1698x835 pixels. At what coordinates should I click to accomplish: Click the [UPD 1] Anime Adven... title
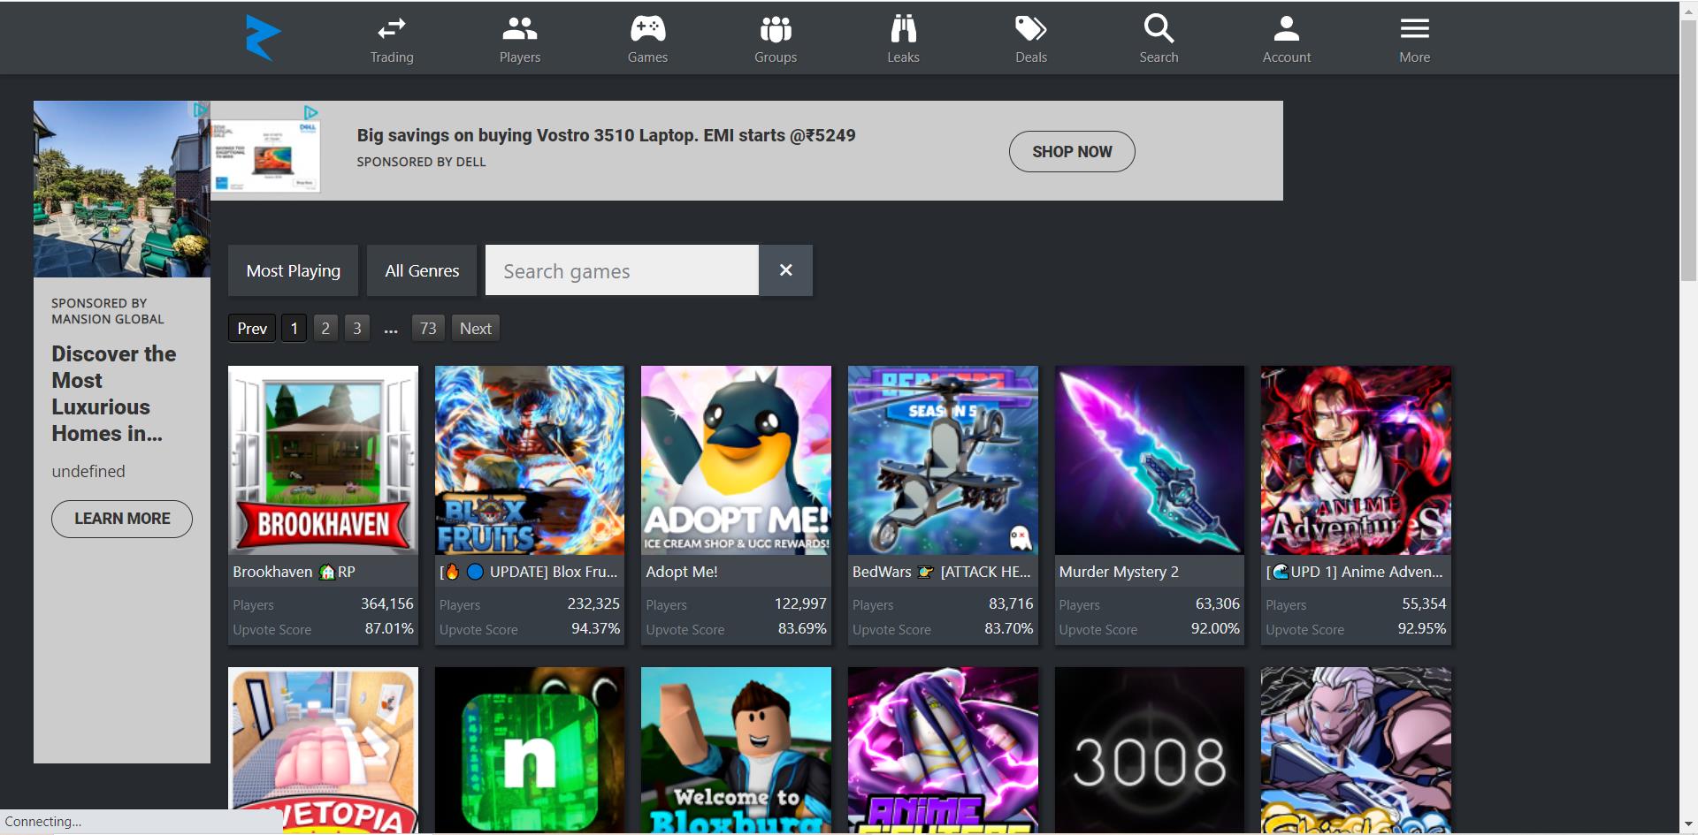[1354, 572]
